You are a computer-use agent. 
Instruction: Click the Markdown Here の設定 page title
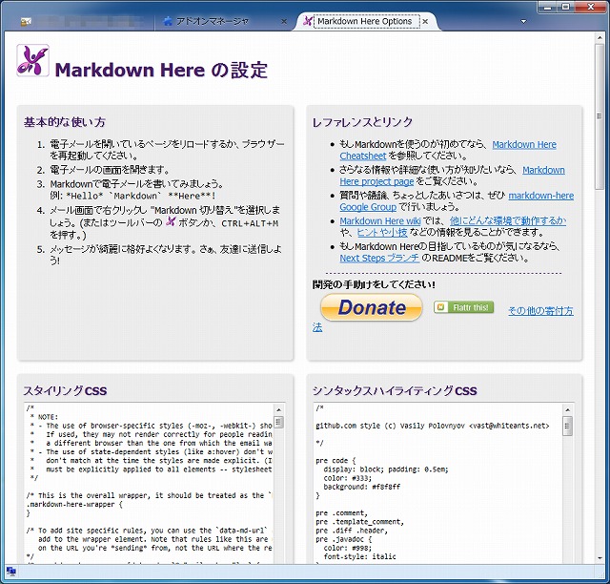click(161, 70)
